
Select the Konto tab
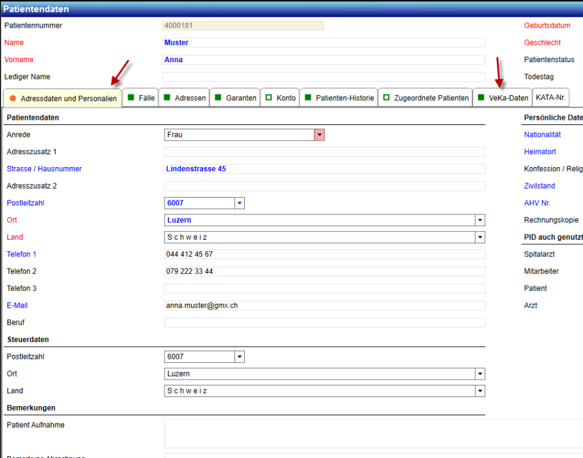[280, 98]
